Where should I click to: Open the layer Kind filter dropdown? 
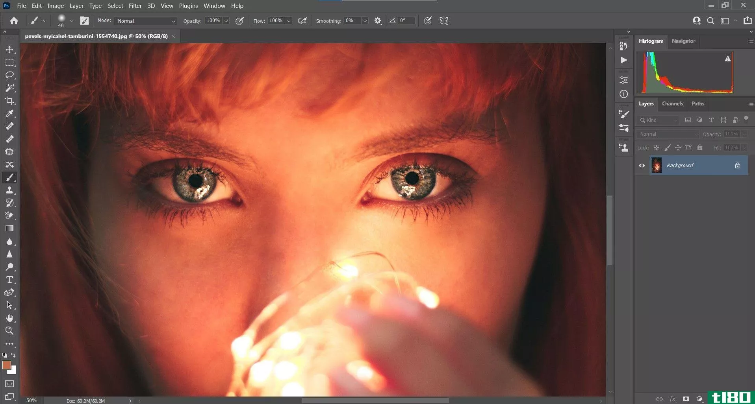click(658, 120)
